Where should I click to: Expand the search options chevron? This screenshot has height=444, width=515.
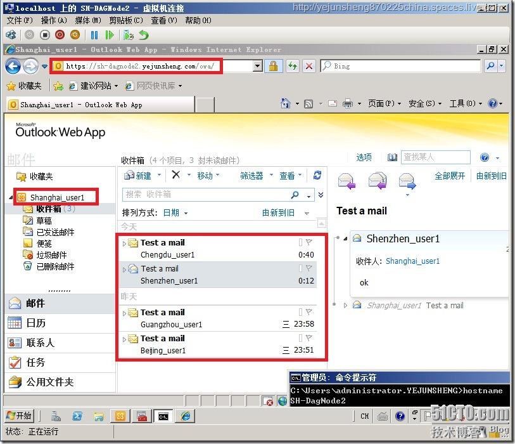click(321, 195)
